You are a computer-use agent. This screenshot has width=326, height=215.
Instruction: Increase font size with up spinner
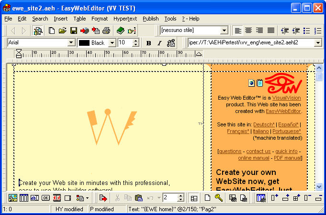click(x=136, y=41)
